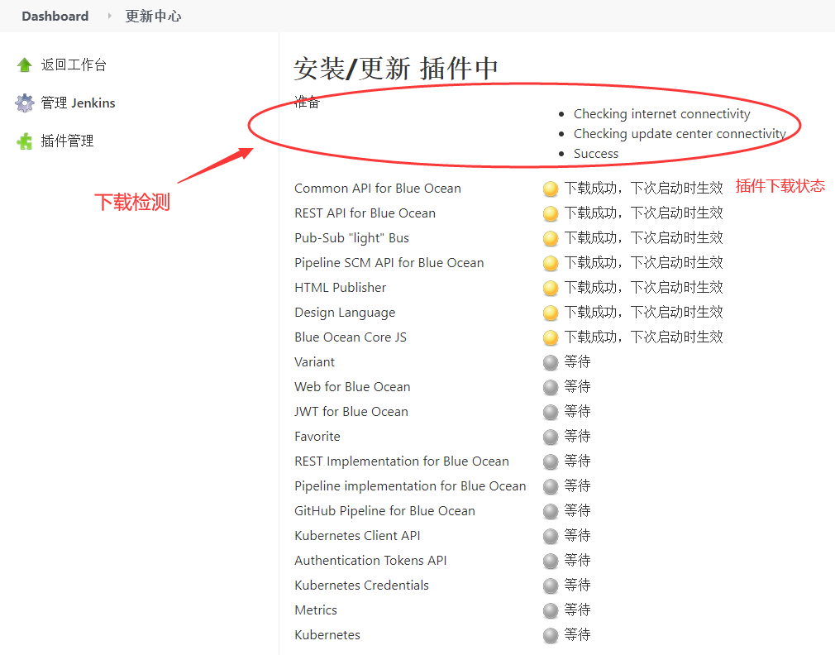
Task: Select GitHub Pipeline for Blue Ocean text
Action: pos(384,511)
